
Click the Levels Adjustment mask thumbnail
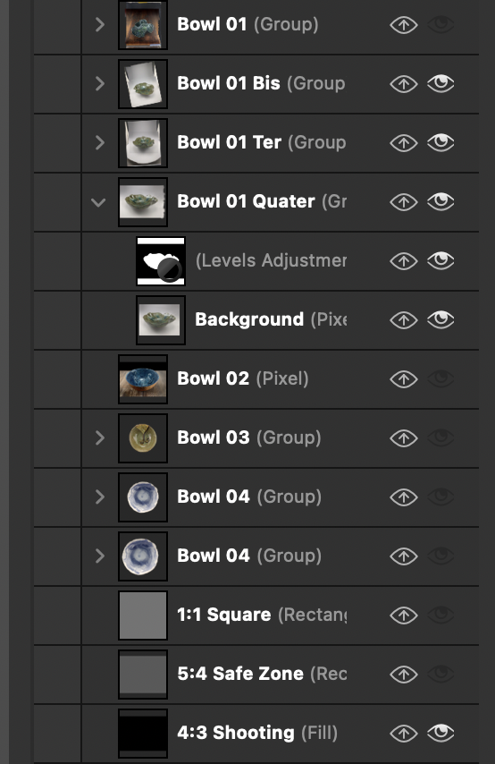(x=161, y=260)
